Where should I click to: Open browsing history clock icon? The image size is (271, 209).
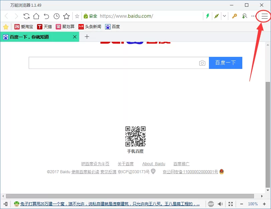point(56,16)
